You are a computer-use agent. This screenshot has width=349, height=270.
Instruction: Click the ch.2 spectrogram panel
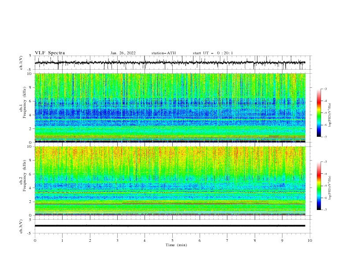pyautogui.click(x=170, y=181)
